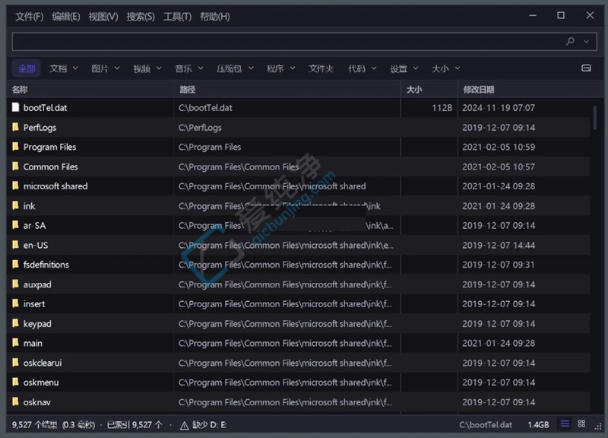This screenshot has width=608, height=438.
Task: Switch to details list view icon
Action: pyautogui.click(x=565, y=424)
